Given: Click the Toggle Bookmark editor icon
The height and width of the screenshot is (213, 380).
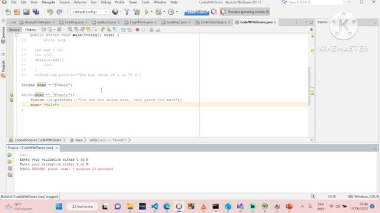Looking at the screenshot, I should pos(115,30).
